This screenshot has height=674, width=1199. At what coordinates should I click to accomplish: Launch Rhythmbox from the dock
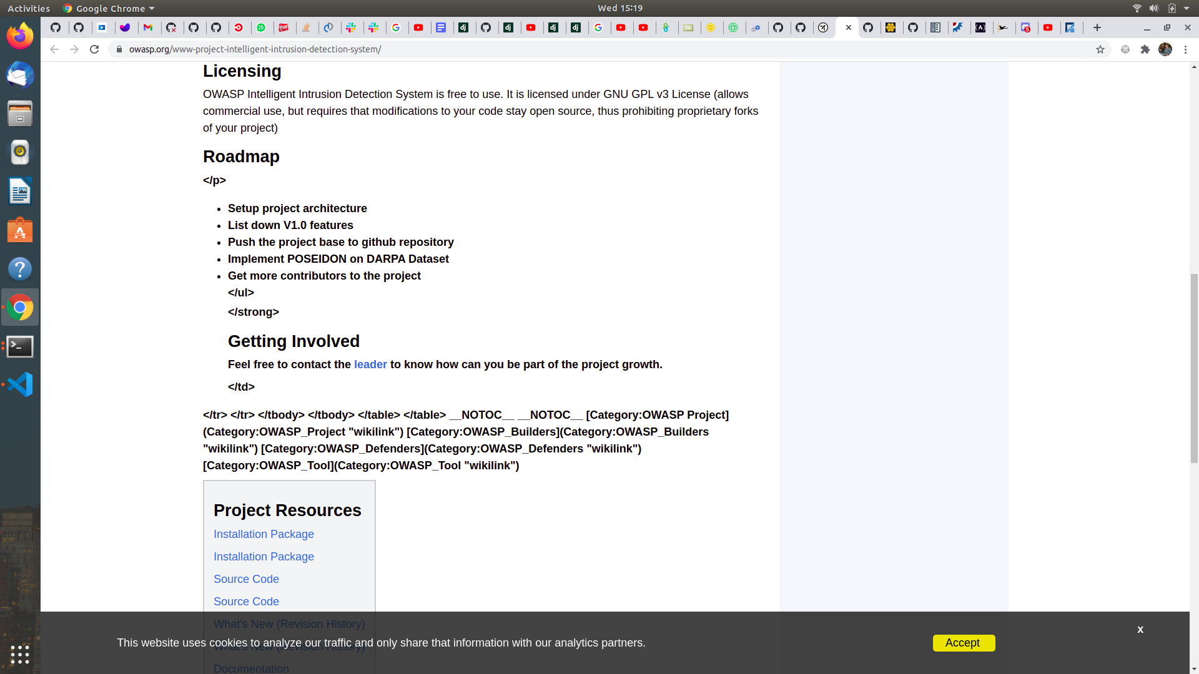click(20, 152)
